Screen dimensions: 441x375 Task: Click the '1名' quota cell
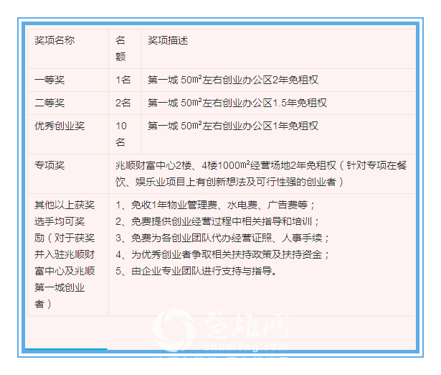(123, 80)
